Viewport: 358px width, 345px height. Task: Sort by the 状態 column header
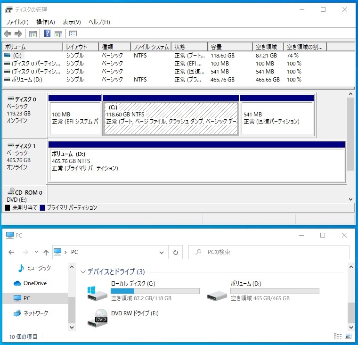coord(189,47)
